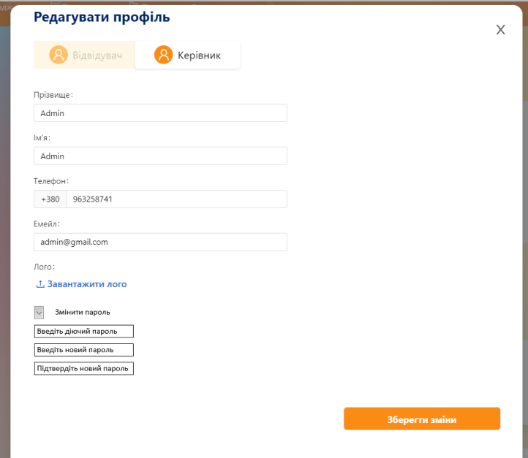Click the Ім'я: field label
The width and height of the screenshot is (528, 458).
point(42,138)
